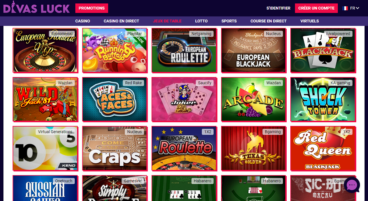This screenshot has width=368, height=201.
Task: Open the Virtuels menu item
Action: pyautogui.click(x=309, y=21)
